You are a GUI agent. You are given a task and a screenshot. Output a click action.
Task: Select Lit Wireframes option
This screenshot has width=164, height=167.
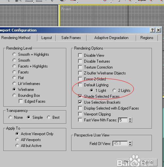pyautogui.click(x=14, y=84)
